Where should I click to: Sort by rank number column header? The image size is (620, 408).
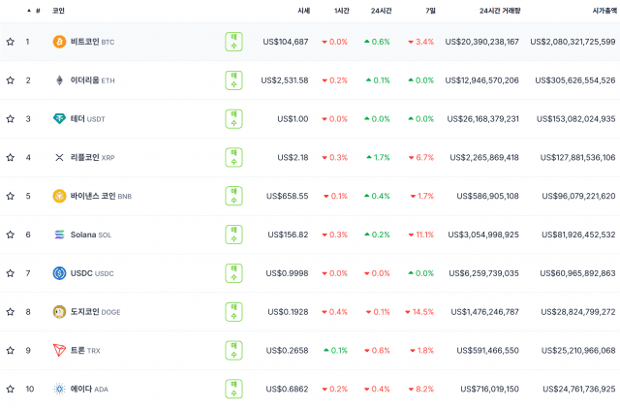coord(37,10)
